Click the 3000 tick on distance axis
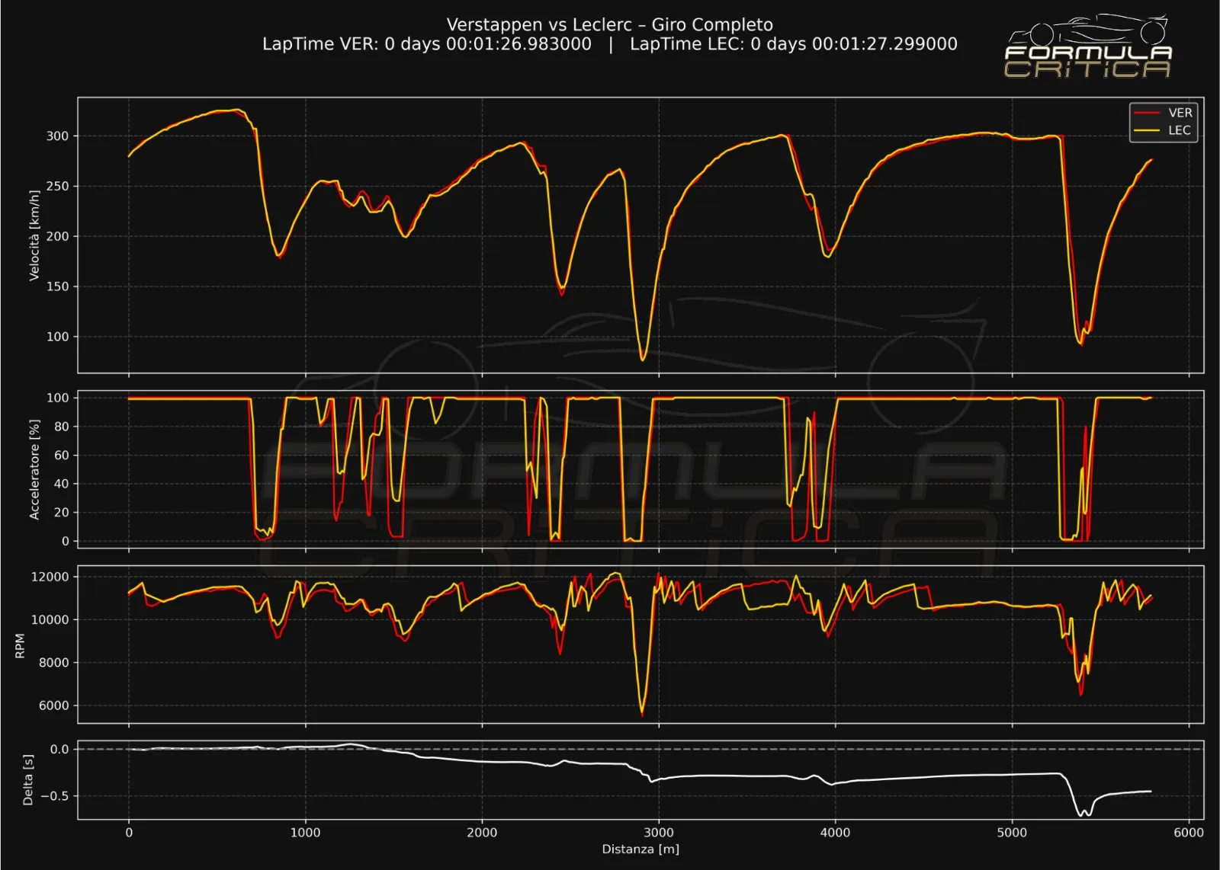Screen dimensions: 1220x870 pyautogui.click(x=658, y=833)
